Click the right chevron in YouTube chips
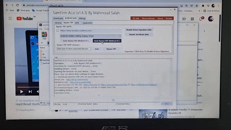Screen dimensions: 231x130 tap(204, 31)
